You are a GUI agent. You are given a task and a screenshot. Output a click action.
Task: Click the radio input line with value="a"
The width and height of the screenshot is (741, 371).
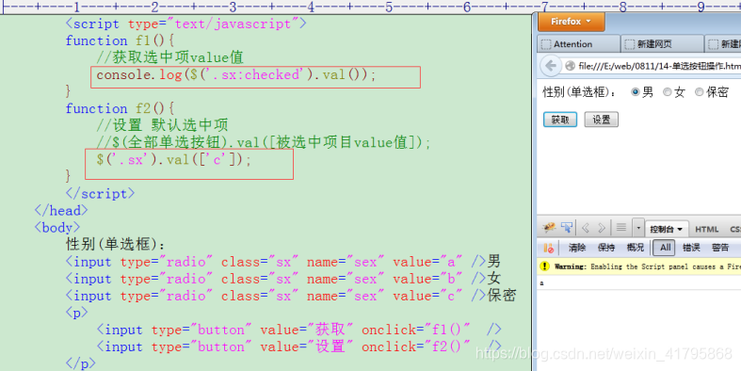coord(282,262)
